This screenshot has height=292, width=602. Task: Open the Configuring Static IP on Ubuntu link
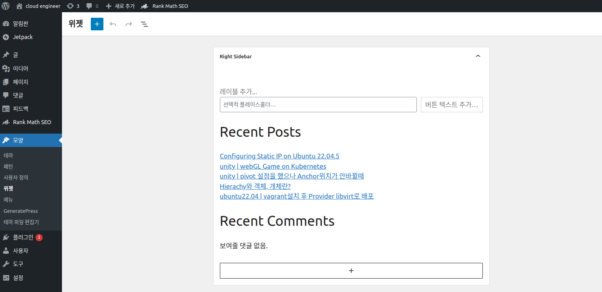click(279, 156)
